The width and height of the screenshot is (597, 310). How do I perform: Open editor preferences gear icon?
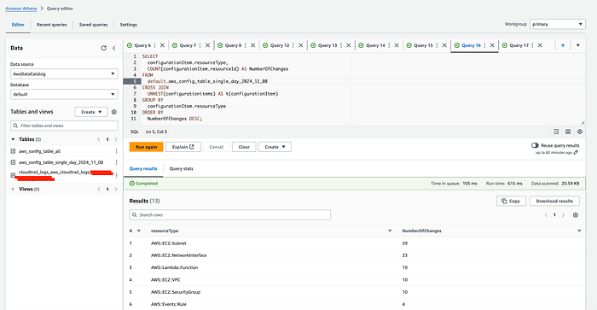[x=579, y=132]
